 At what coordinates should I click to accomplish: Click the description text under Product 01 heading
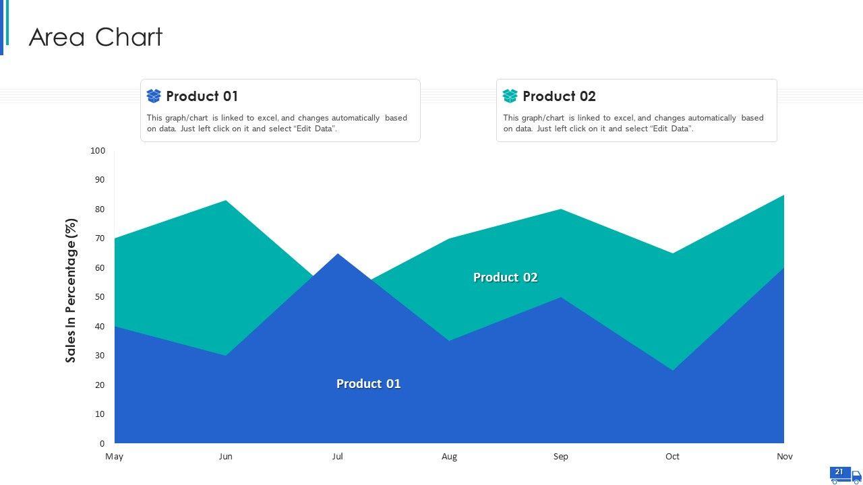(277, 123)
